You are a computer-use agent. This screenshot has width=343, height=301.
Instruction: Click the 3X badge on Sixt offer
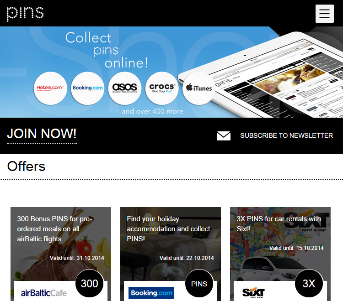pyautogui.click(x=309, y=283)
